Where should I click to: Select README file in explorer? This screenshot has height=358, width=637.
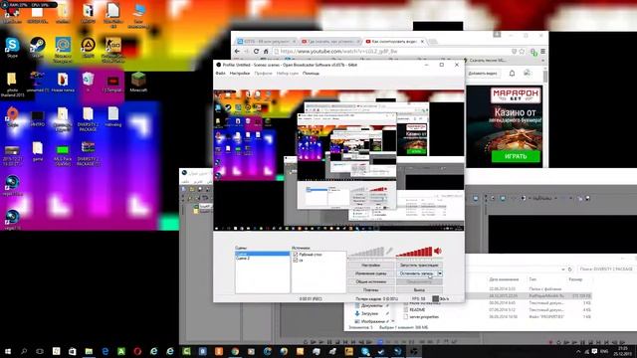point(417,309)
